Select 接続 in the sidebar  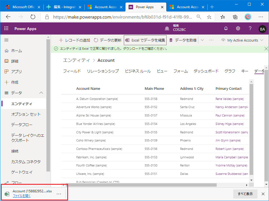pos(15,151)
